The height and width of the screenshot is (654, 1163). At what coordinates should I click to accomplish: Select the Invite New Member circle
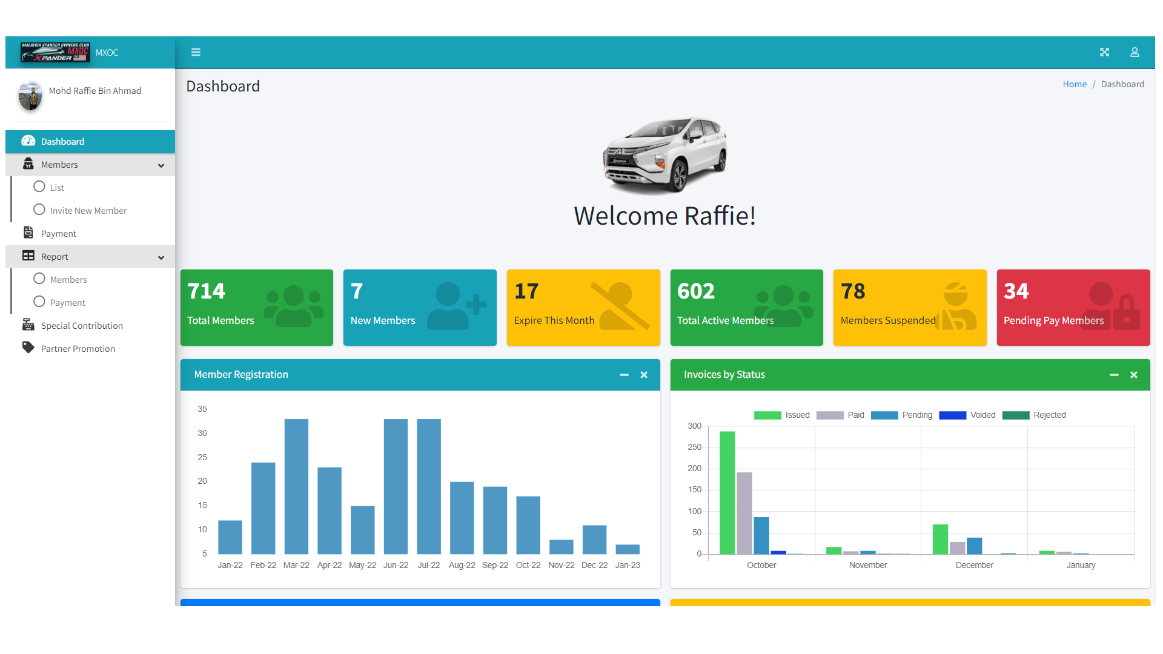(39, 210)
